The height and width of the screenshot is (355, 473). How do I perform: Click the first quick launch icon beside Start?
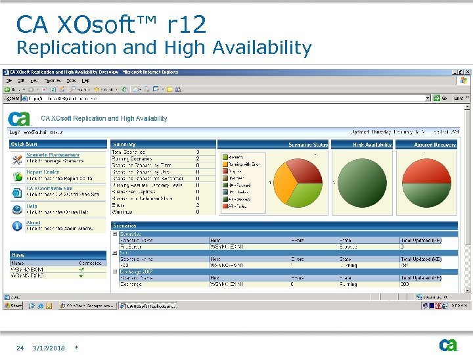click(x=32, y=306)
